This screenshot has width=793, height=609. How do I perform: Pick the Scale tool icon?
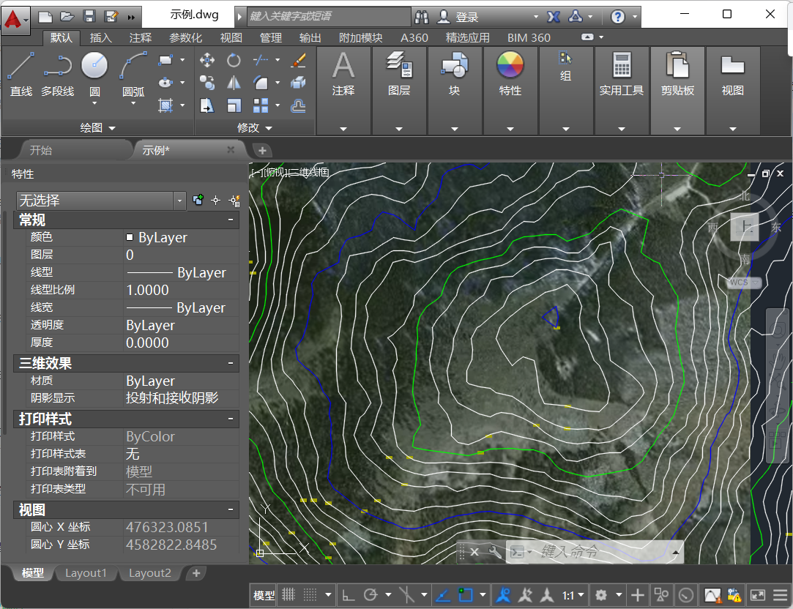[234, 105]
